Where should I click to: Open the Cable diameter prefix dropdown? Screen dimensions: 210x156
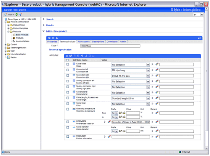115,131
